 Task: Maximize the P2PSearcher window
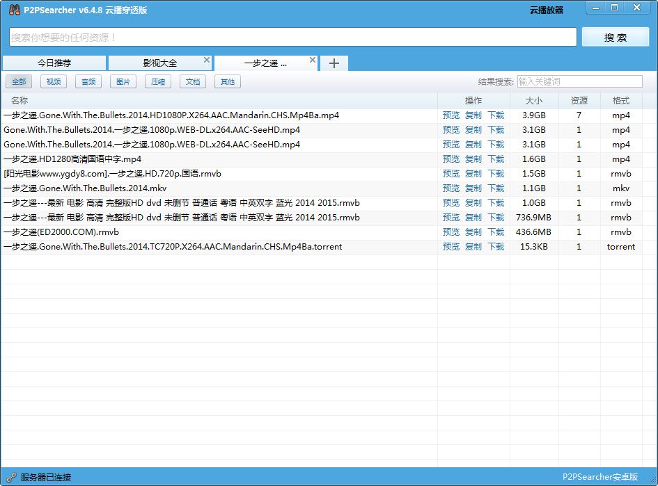point(614,8)
